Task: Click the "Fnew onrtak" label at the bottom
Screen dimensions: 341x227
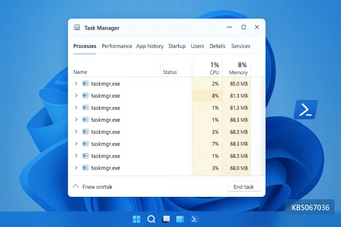Action: [x=97, y=187]
